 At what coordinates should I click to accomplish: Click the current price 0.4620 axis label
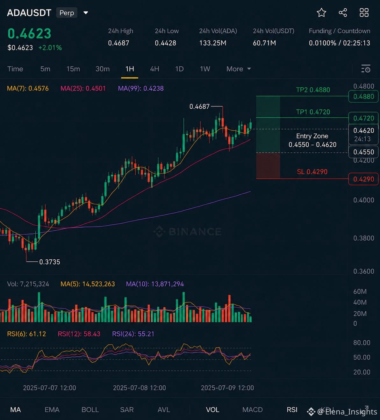(364, 134)
